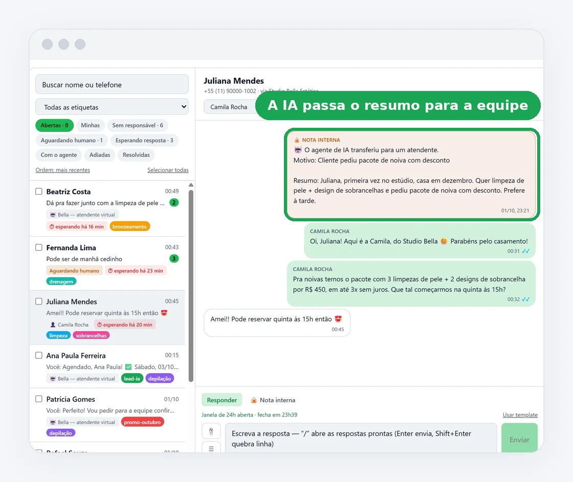Select 'Aguardando humano · 1' filter
The width and height of the screenshot is (573, 482).
[72, 140]
